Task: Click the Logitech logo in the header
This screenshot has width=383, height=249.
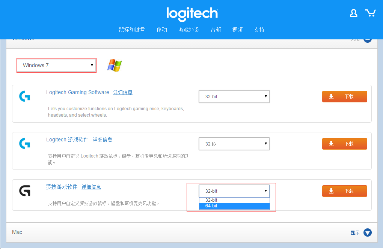Action: tap(192, 14)
